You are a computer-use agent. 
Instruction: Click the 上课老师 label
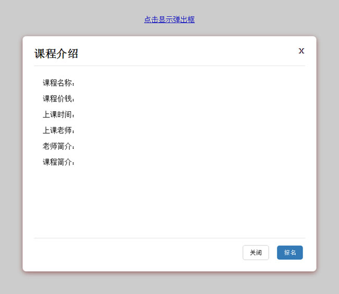point(59,130)
